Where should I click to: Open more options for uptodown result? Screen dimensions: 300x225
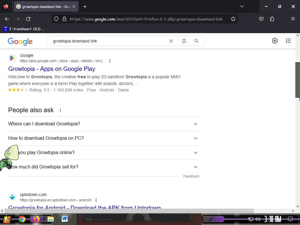(x=96, y=200)
